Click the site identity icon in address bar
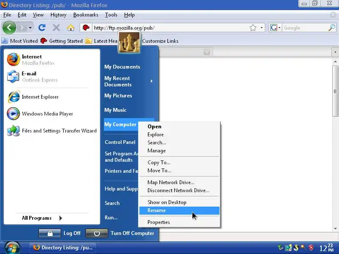This screenshot has width=339, height=254. tap(86, 28)
